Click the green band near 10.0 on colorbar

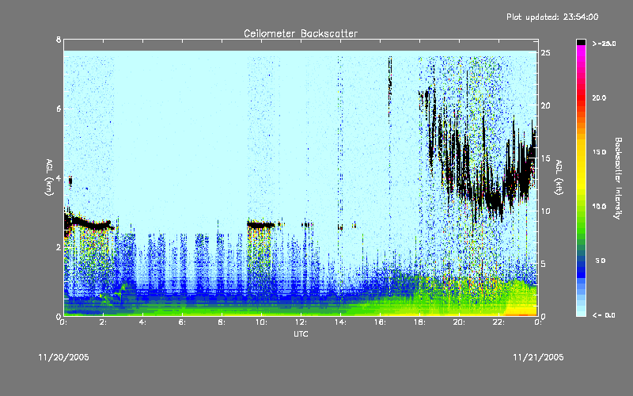(x=581, y=207)
